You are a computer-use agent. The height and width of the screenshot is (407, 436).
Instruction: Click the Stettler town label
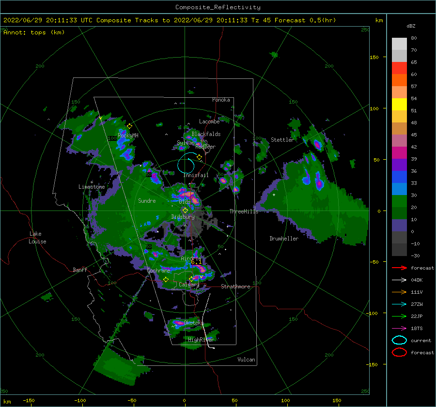(x=282, y=140)
